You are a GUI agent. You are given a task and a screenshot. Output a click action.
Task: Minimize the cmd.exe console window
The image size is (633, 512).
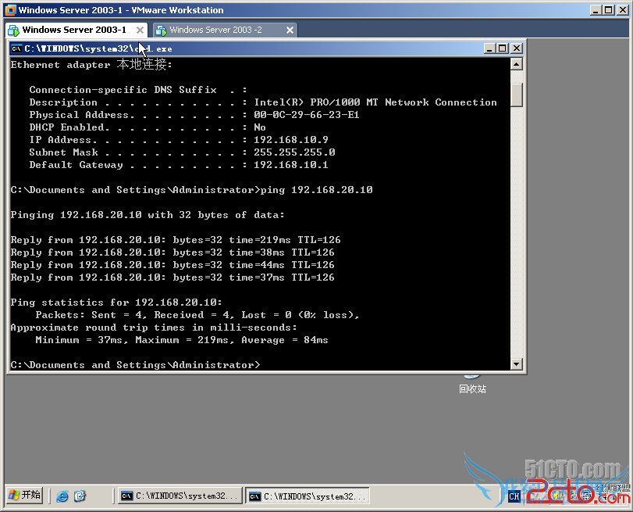489,48
